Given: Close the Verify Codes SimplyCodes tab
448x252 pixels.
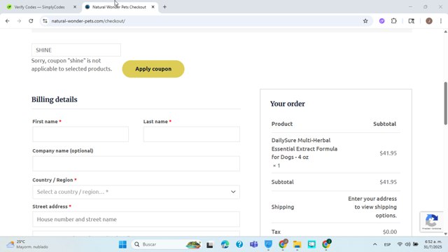Looking at the screenshot, I should pyautogui.click(x=75, y=7).
